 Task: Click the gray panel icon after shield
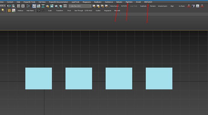coord(198,6)
